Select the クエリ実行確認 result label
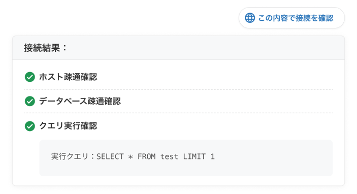This screenshot has height=194, width=357. [68, 126]
